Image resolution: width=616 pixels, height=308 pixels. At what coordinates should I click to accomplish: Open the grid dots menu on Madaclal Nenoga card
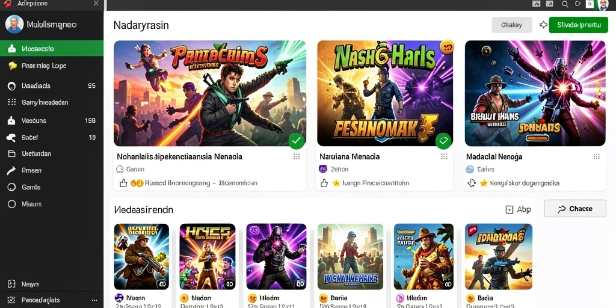coord(596,156)
